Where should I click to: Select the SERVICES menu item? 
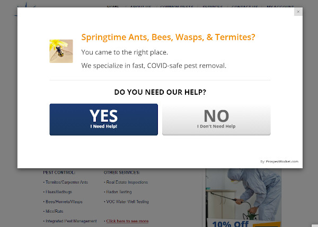point(213,7)
